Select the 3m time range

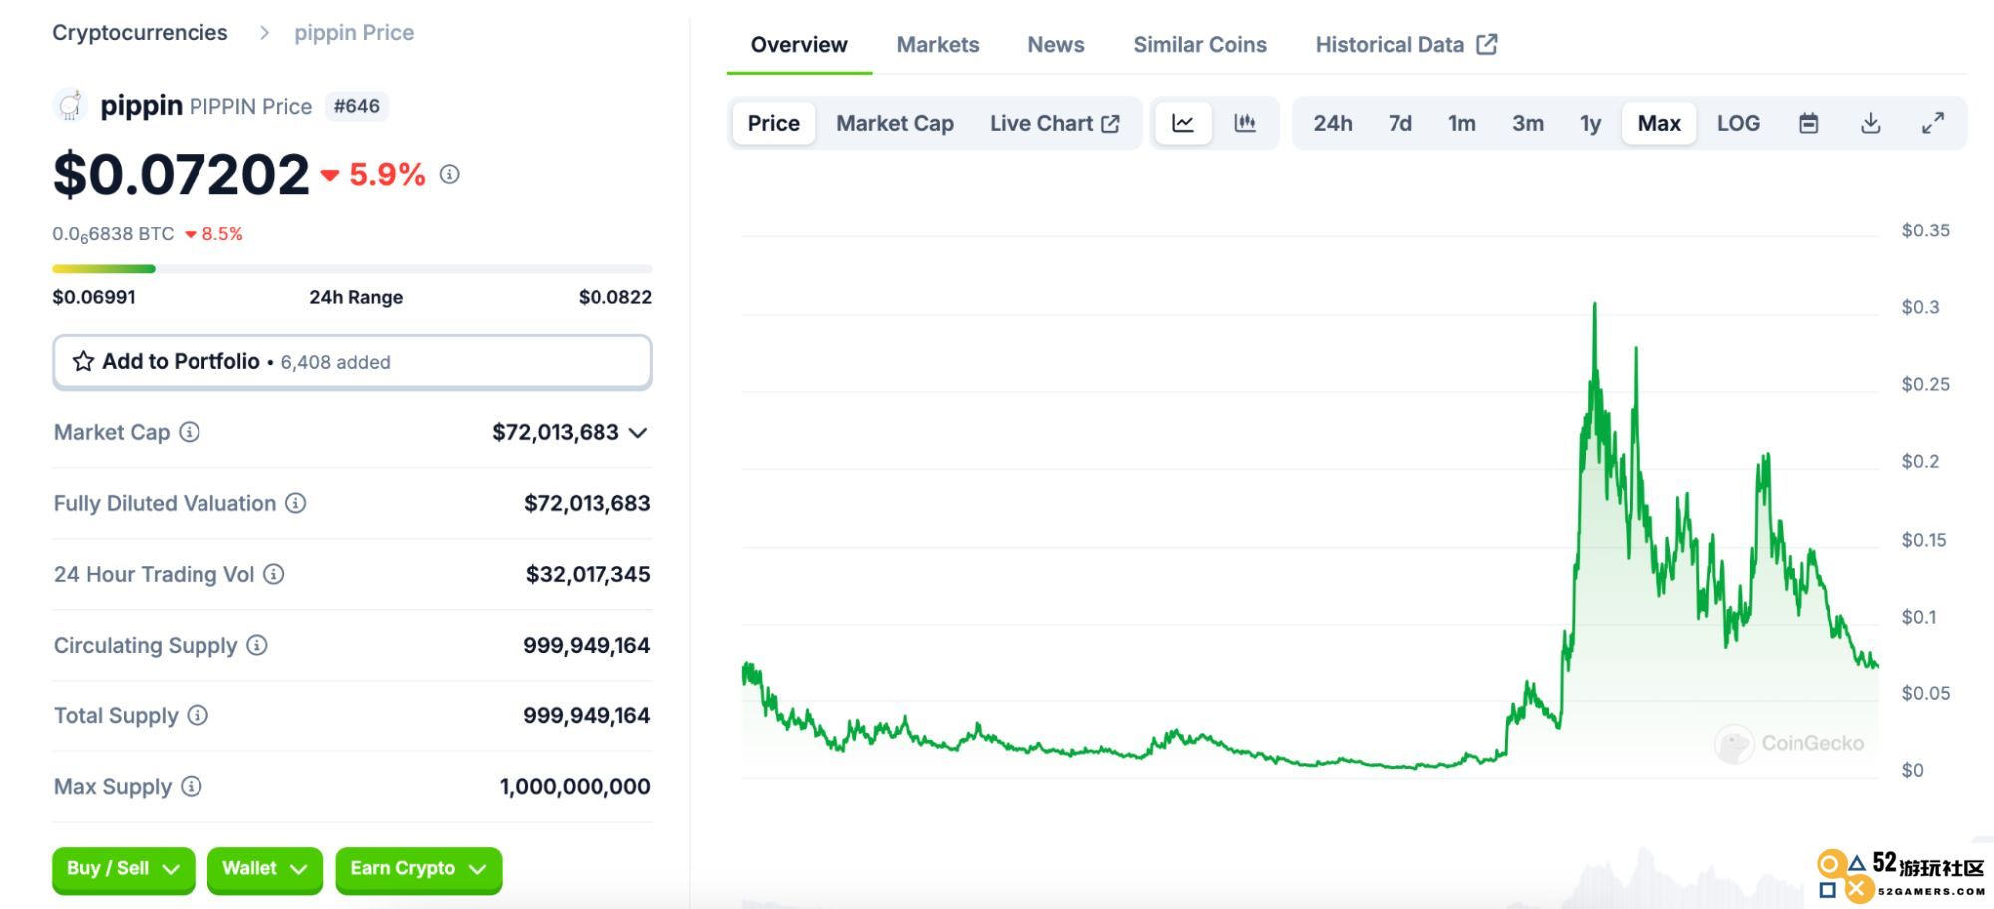point(1528,123)
